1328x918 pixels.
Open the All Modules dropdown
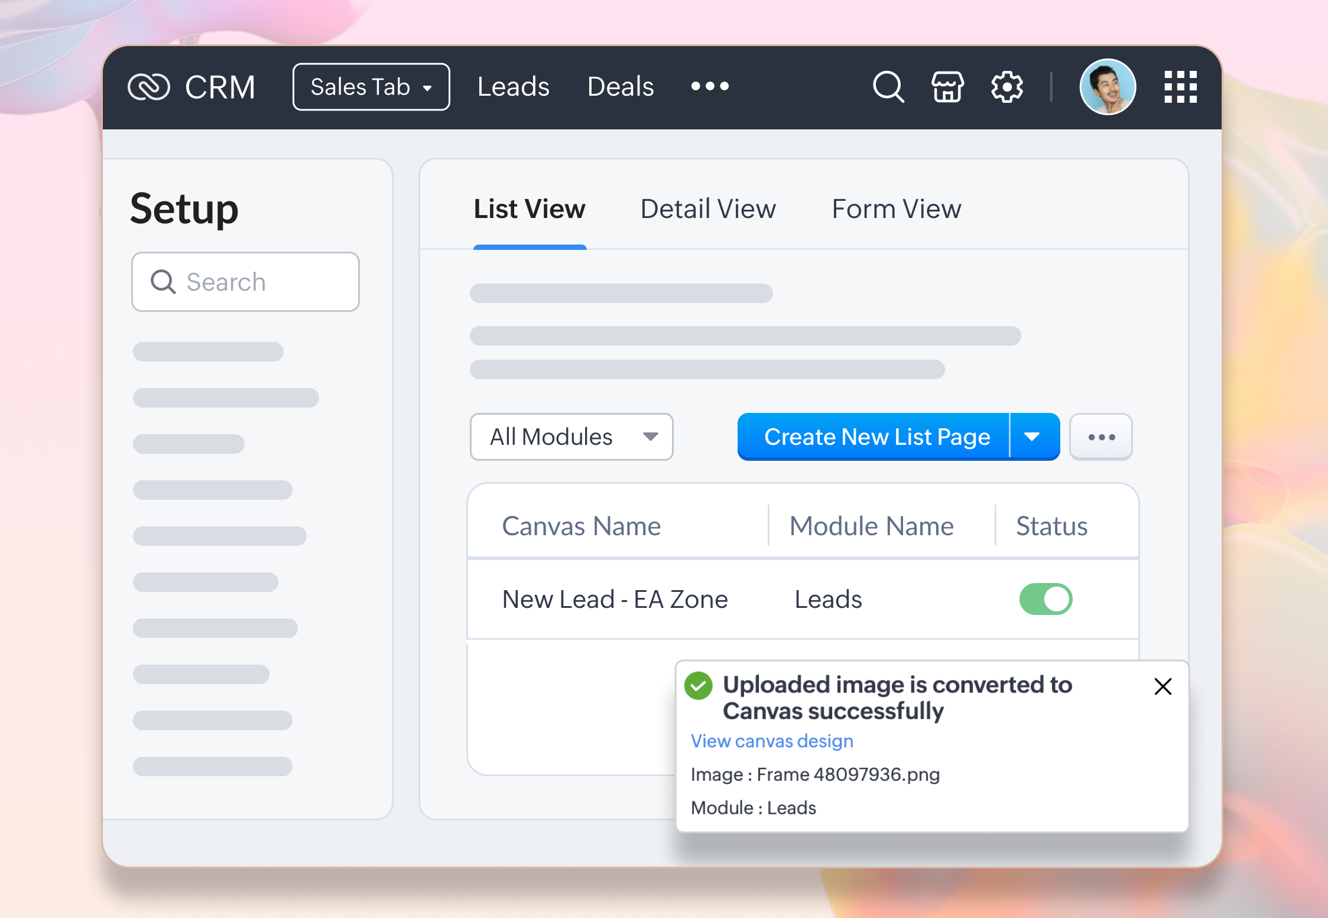(572, 437)
